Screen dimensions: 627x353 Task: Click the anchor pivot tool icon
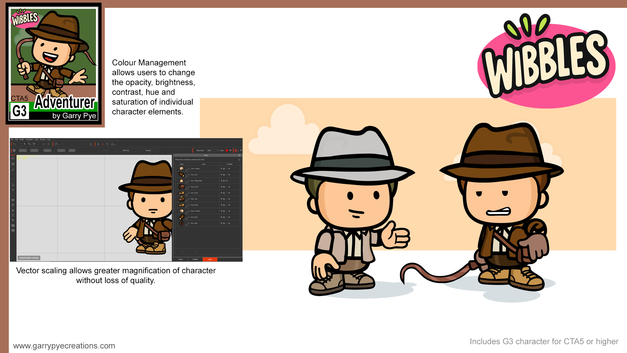[x=98, y=144]
